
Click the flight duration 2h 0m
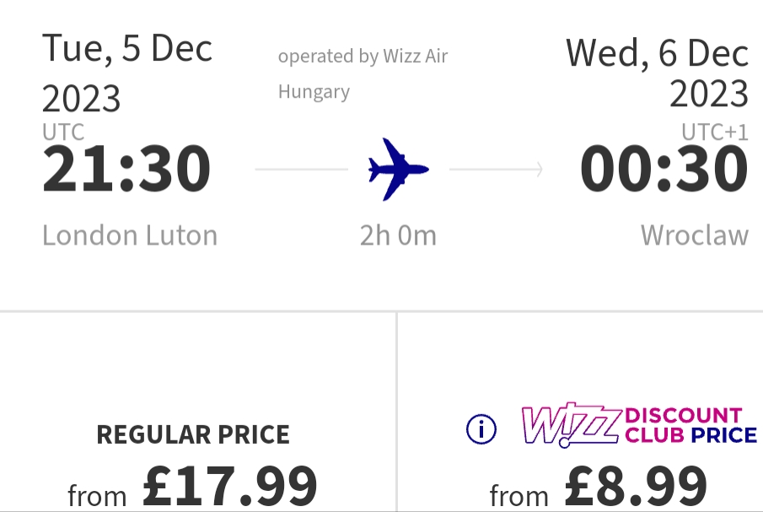click(398, 235)
